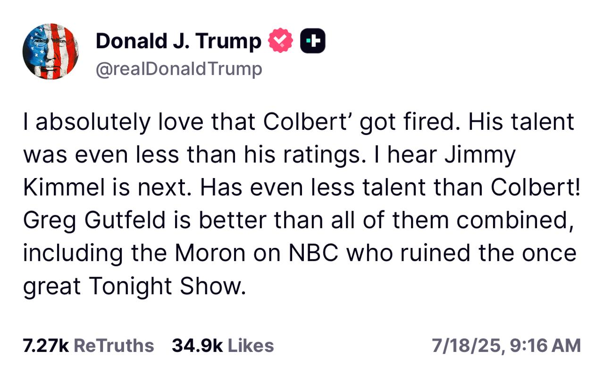Click the word "Moron" in the post
604x366 pixels.
click(x=210, y=253)
